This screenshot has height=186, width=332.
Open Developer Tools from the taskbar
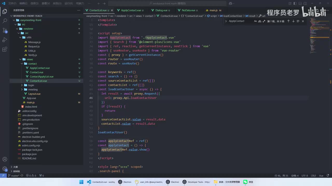pyautogui.click(x=196, y=182)
